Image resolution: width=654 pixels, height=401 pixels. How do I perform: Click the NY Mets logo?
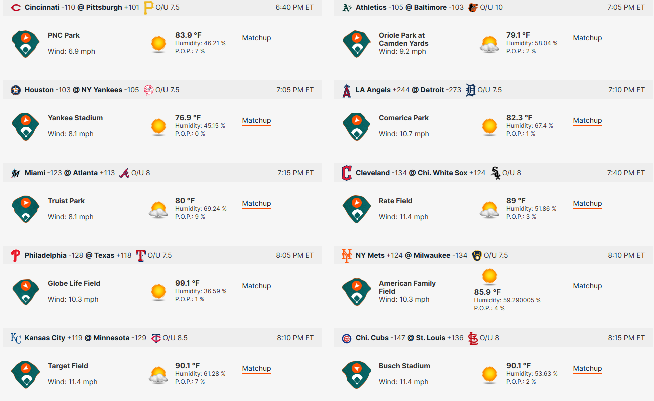point(347,255)
